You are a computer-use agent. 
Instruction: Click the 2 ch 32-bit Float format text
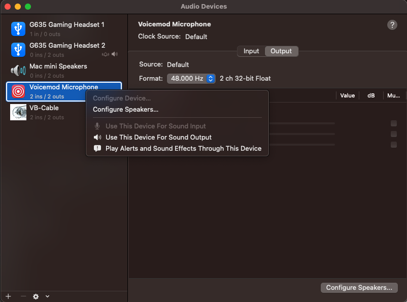[x=245, y=79]
